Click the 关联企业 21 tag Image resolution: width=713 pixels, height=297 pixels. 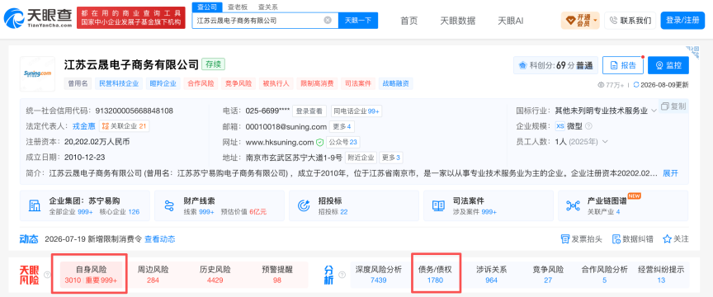(x=124, y=126)
